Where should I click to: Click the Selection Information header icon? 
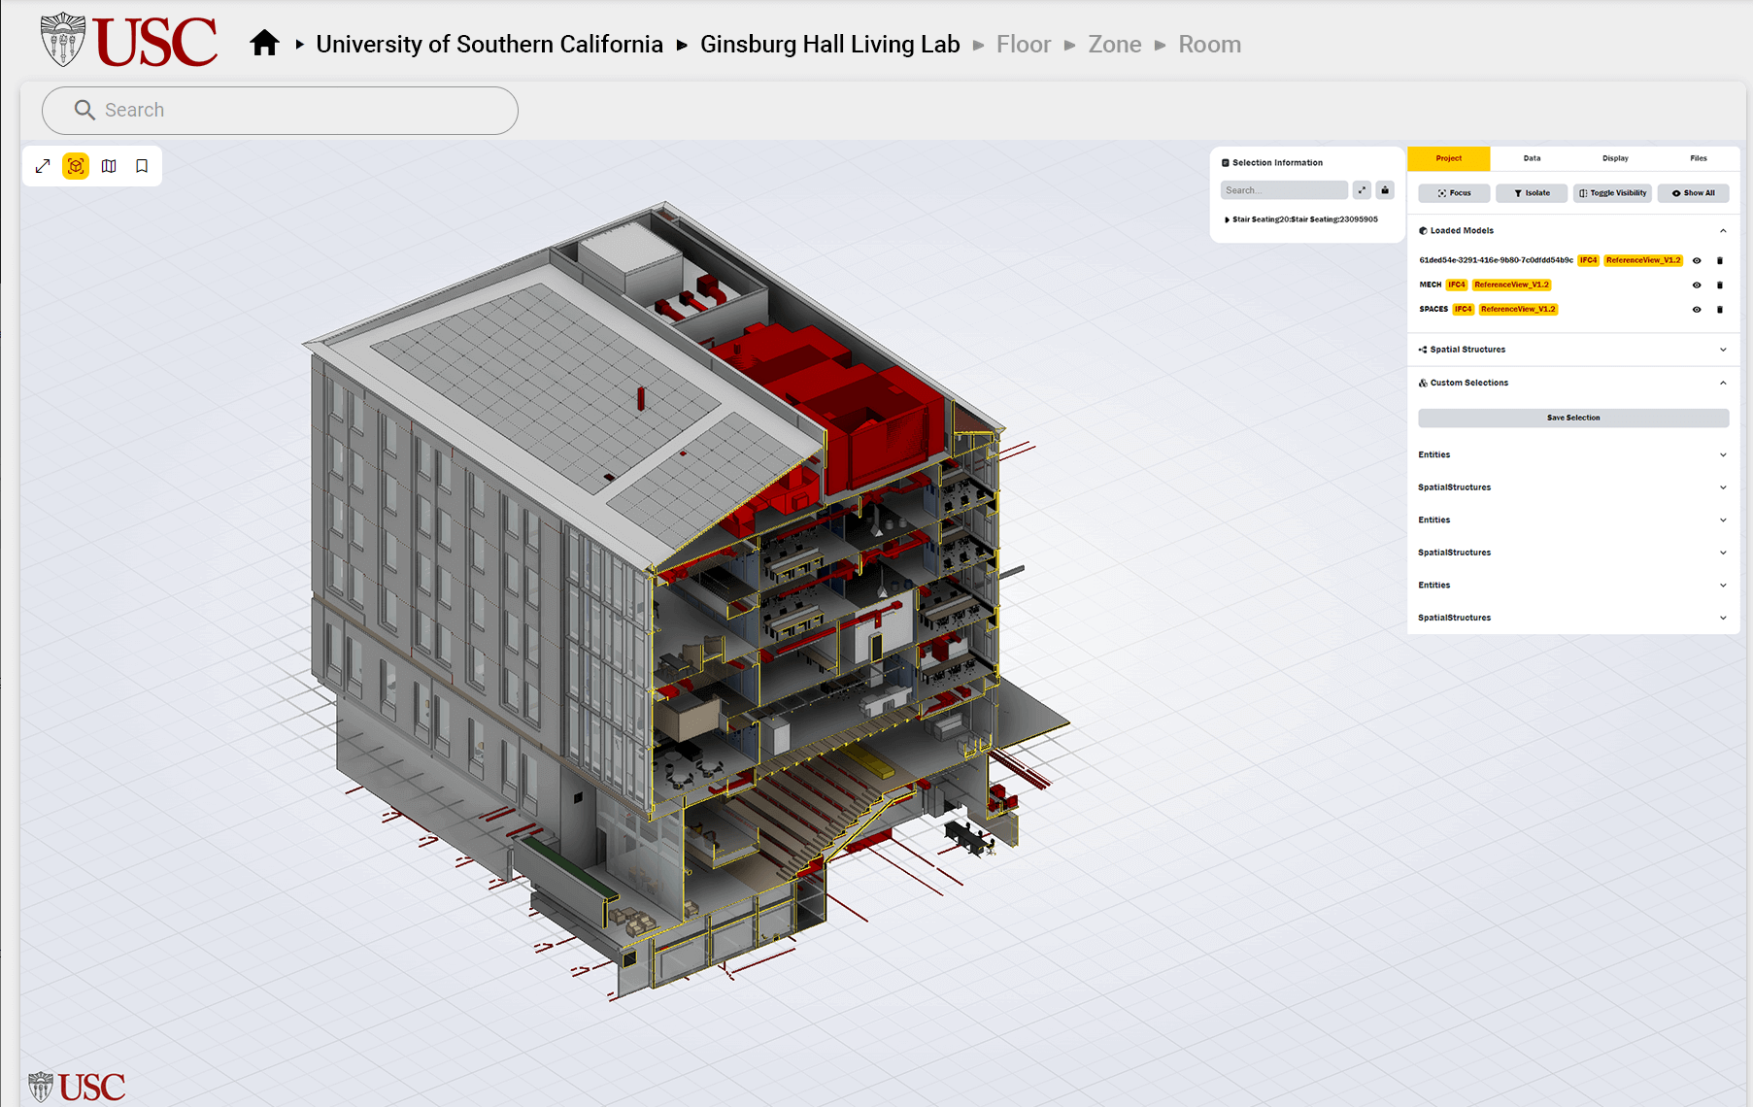click(1225, 163)
